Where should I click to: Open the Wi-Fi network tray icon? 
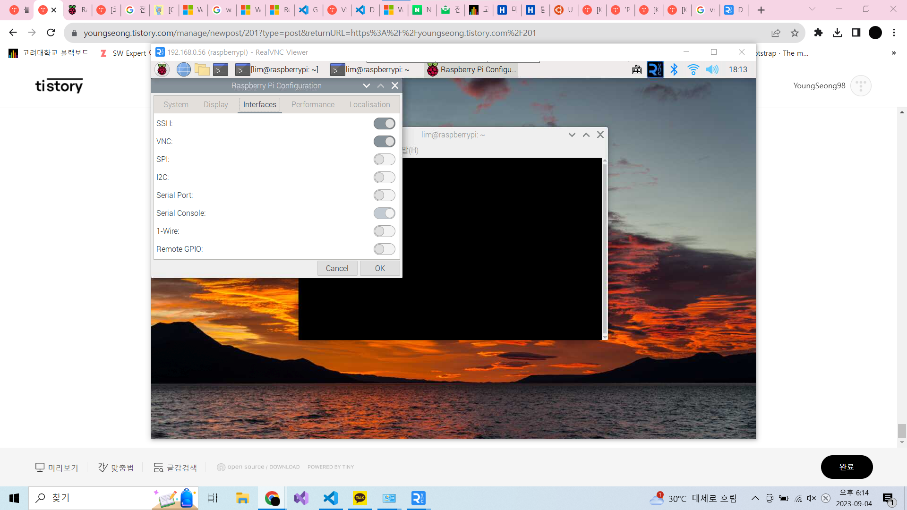click(693, 70)
